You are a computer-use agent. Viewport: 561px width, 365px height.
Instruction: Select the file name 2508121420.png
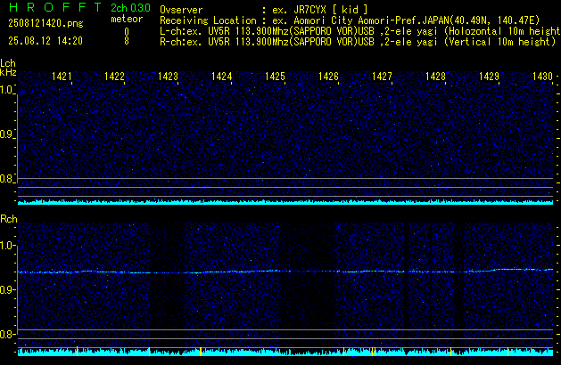tap(45, 23)
